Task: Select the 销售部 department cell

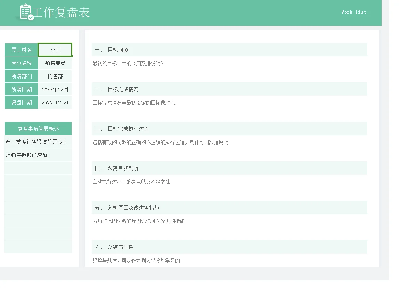Action: click(x=55, y=76)
